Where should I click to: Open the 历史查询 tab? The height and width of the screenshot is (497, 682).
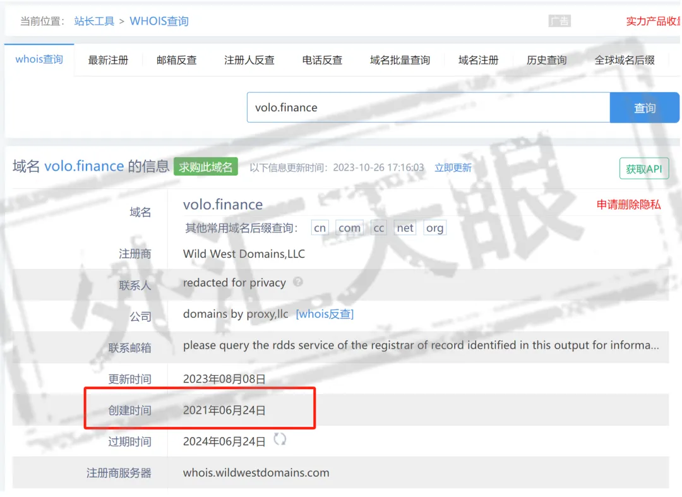(x=547, y=60)
